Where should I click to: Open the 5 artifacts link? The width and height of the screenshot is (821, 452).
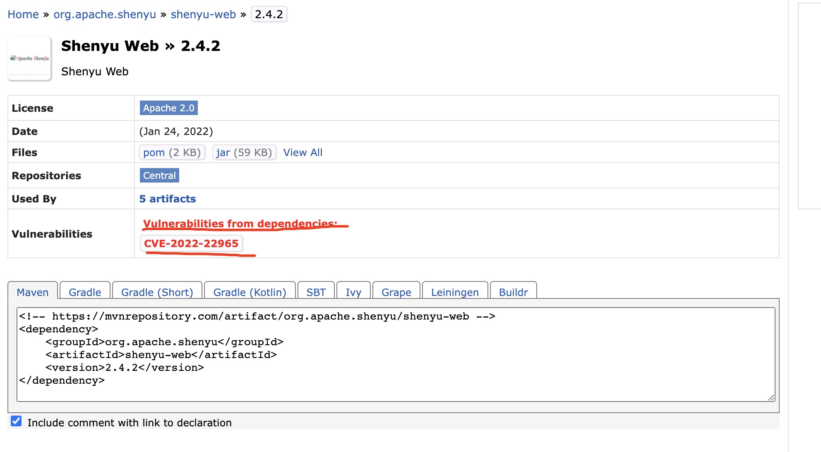168,199
